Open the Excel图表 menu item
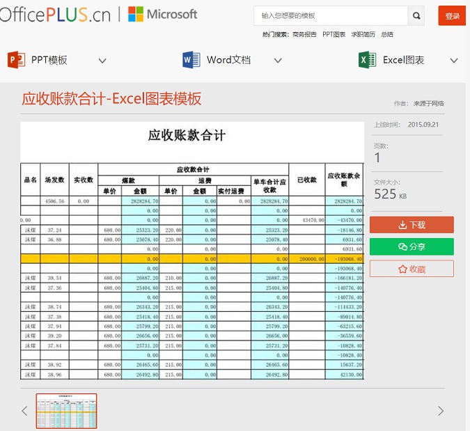This screenshot has height=431, width=470. pyautogui.click(x=403, y=60)
